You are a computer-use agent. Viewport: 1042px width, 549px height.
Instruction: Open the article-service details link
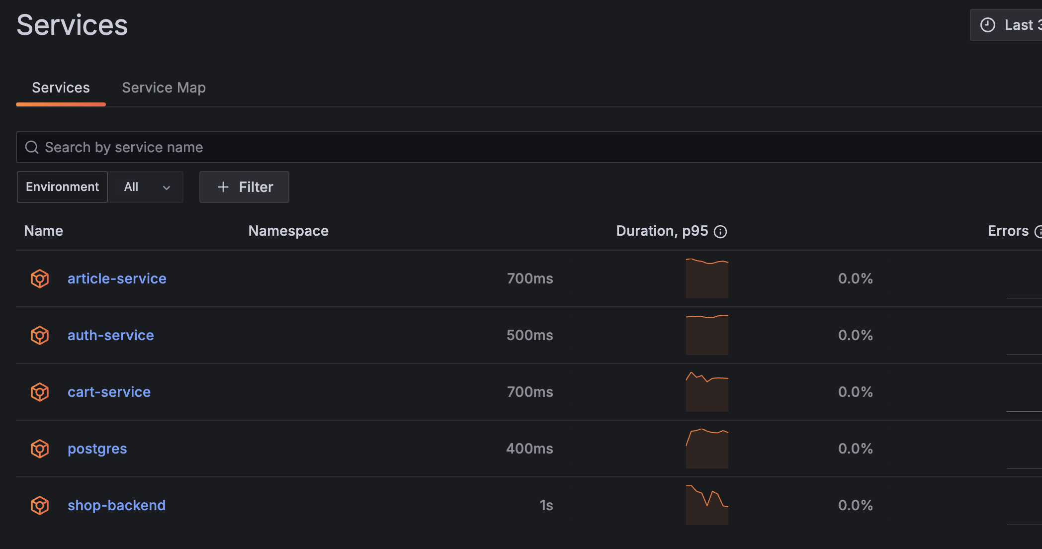coord(117,278)
